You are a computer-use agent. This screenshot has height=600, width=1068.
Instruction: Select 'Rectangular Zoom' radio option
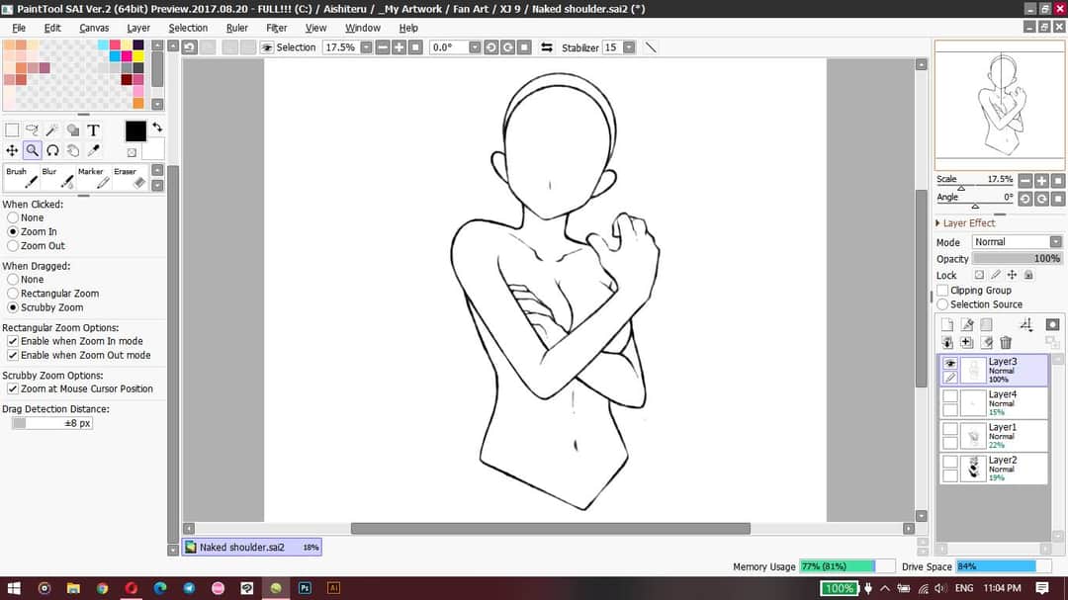pos(13,294)
